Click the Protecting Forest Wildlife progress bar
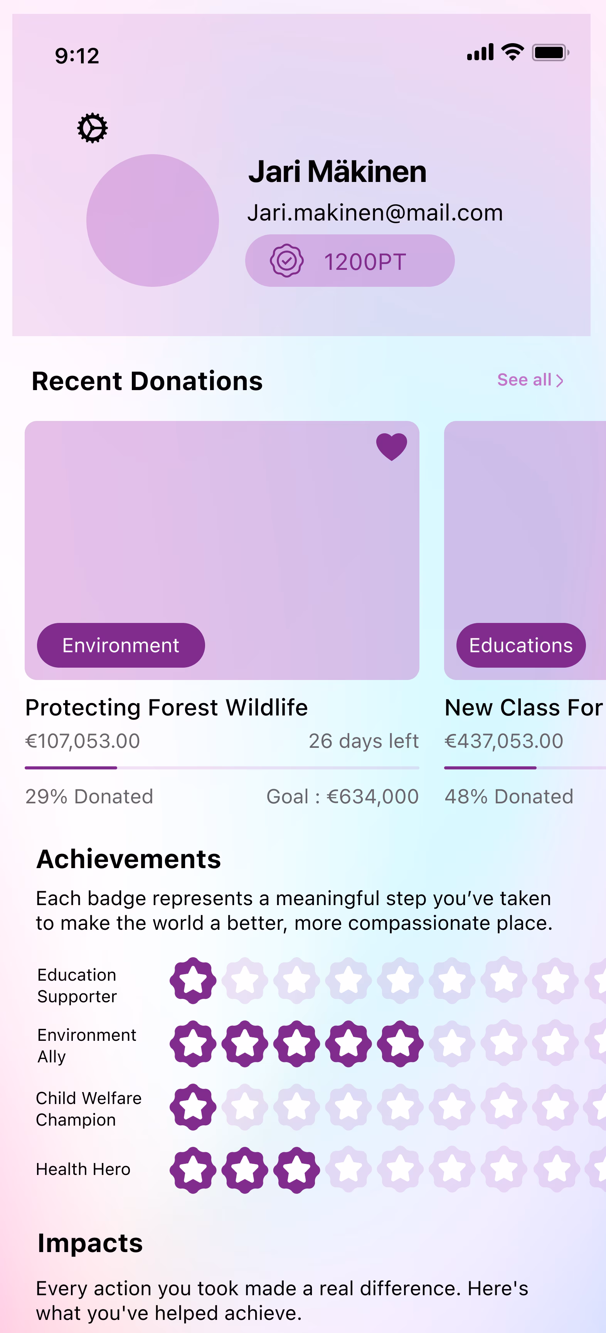The width and height of the screenshot is (606, 1333). tap(222, 768)
